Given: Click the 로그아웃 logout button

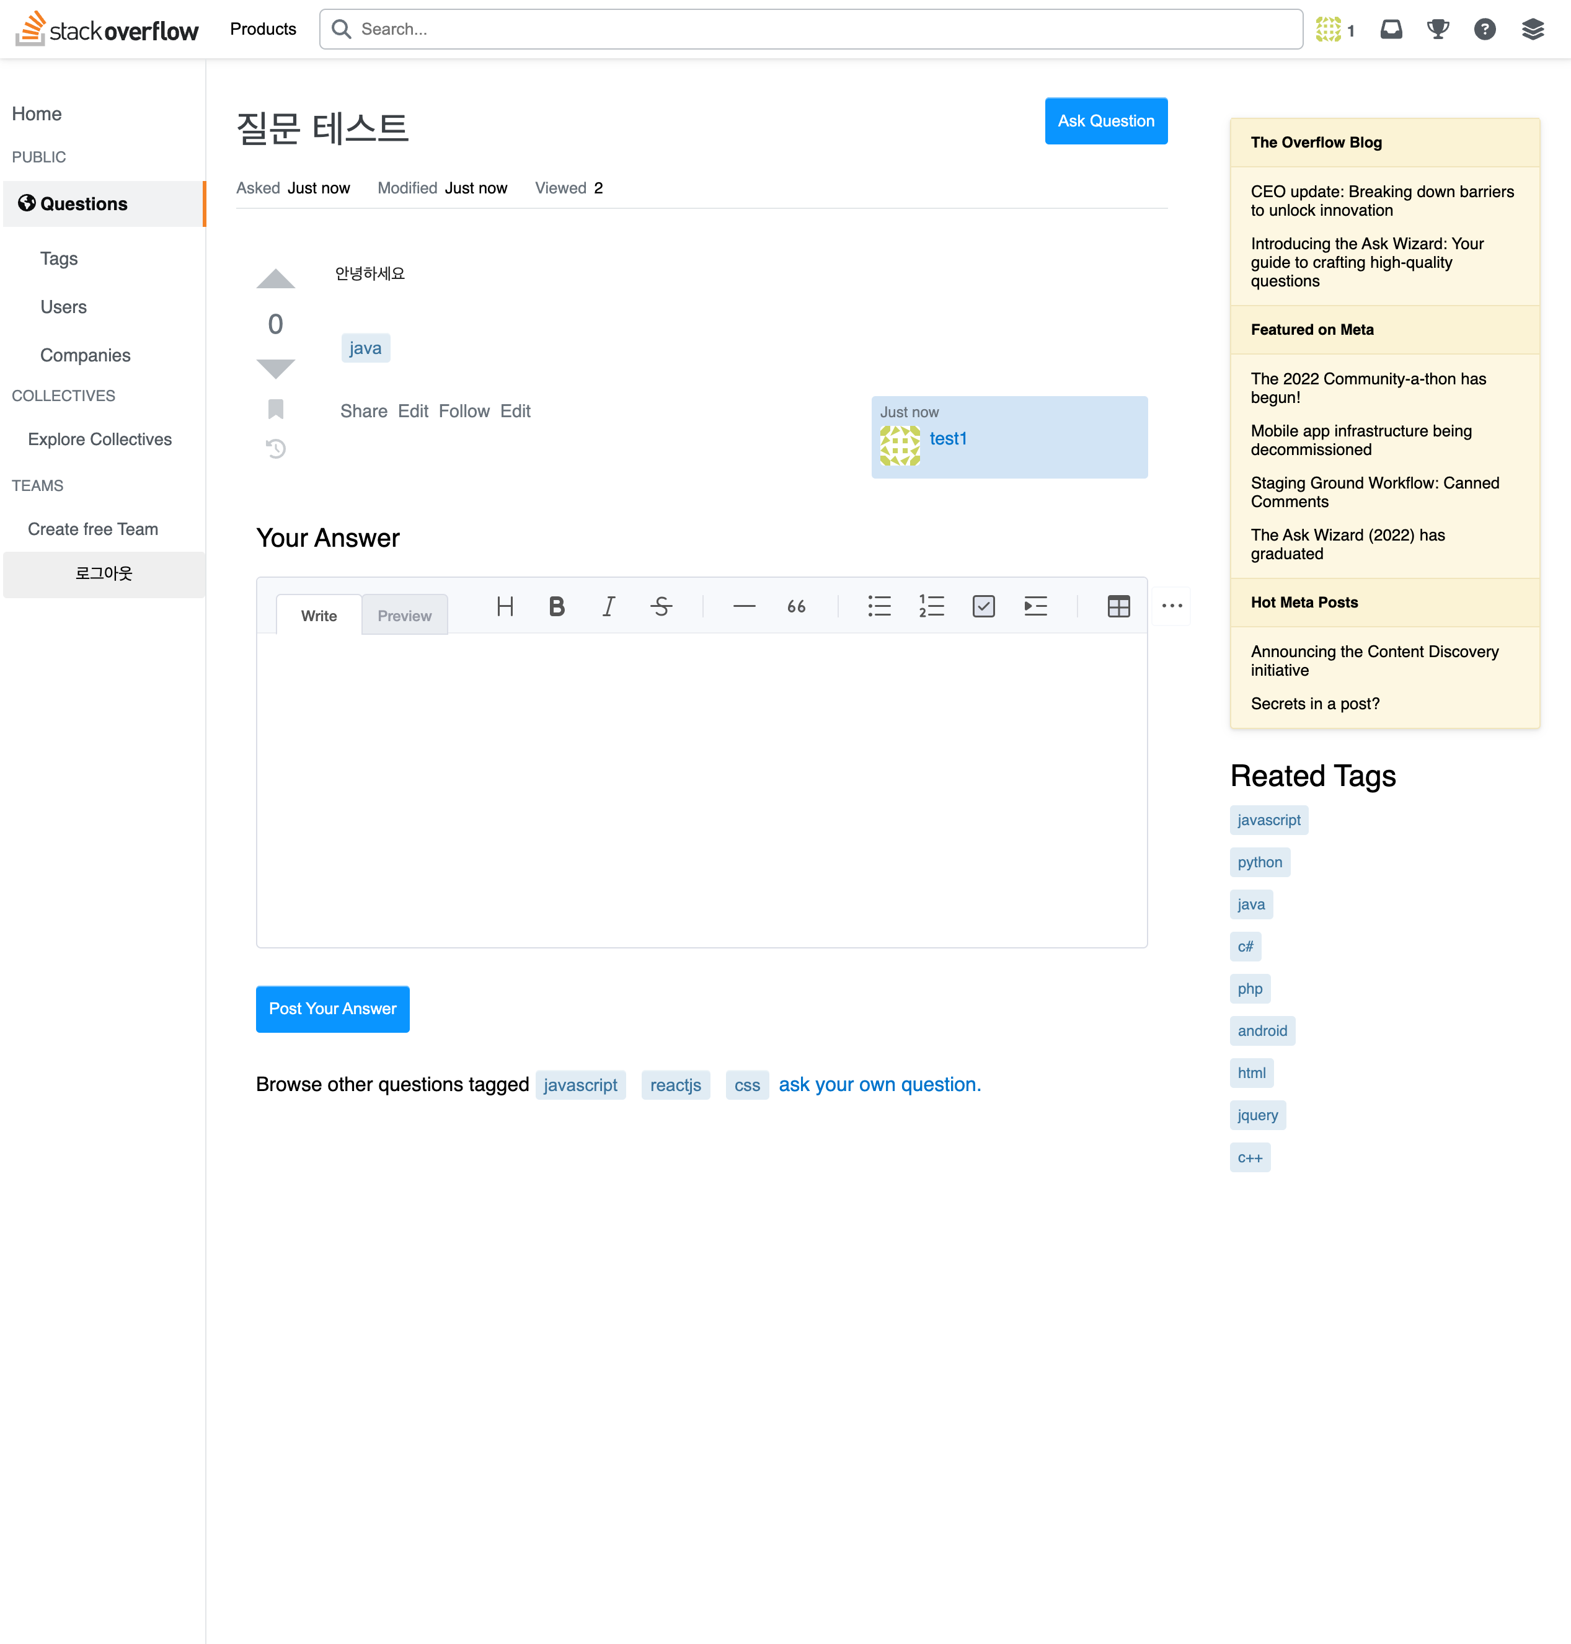Looking at the screenshot, I should point(104,573).
